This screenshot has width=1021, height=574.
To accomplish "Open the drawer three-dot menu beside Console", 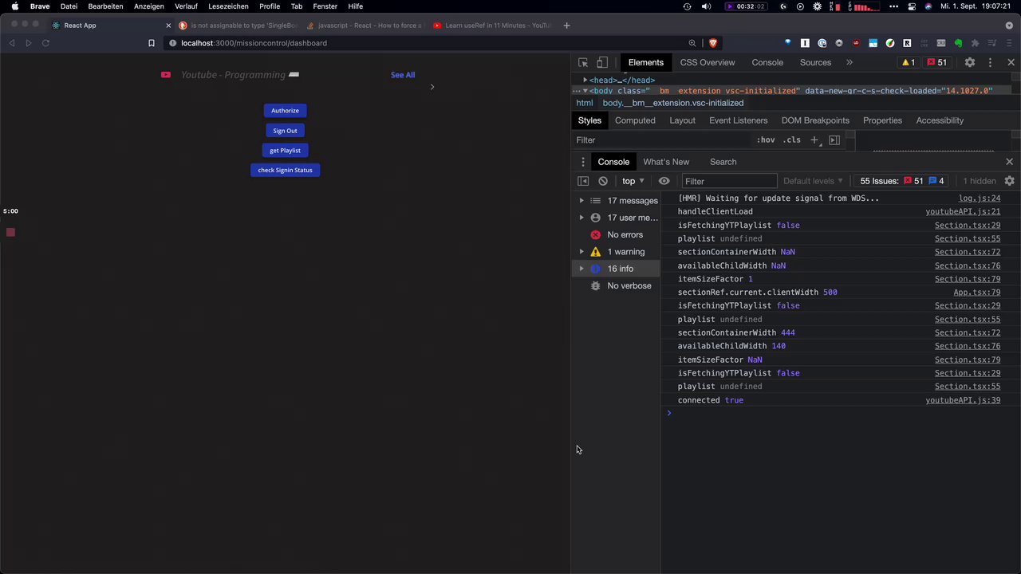I will coord(583,162).
